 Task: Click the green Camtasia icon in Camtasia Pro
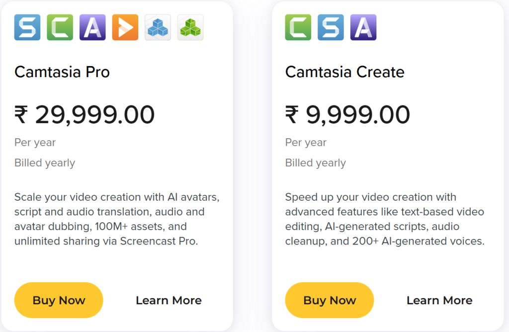tap(60, 27)
